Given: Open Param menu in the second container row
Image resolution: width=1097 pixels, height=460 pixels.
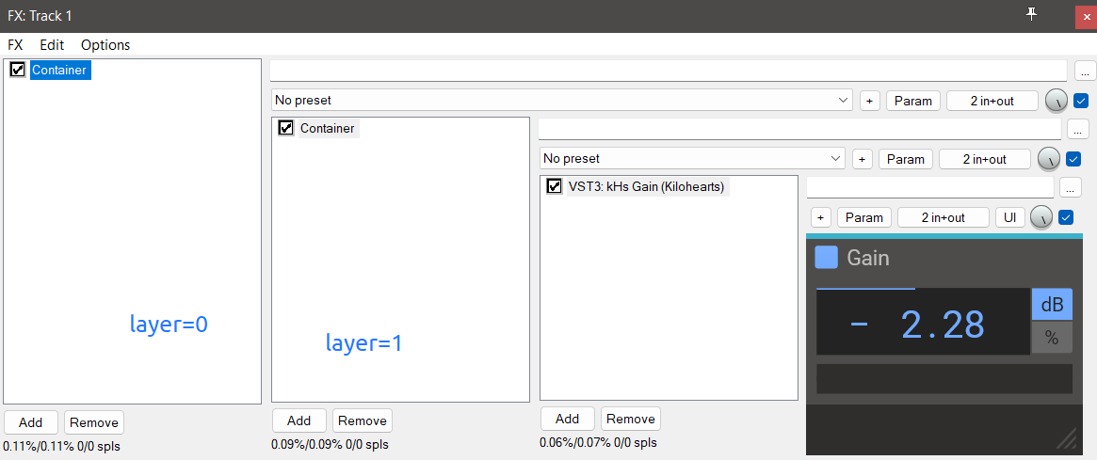Looking at the screenshot, I should pyautogui.click(x=906, y=159).
